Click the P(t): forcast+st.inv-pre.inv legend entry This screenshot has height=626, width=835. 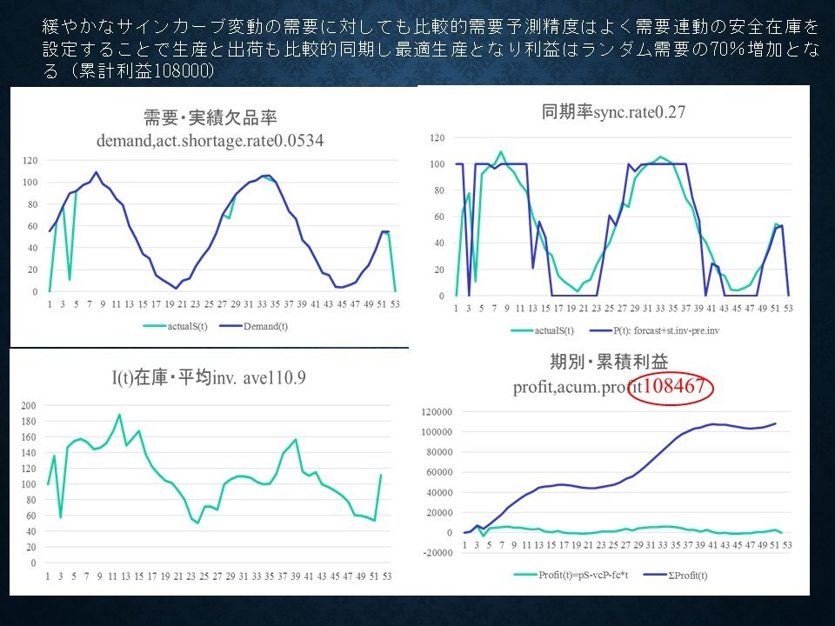click(654, 330)
